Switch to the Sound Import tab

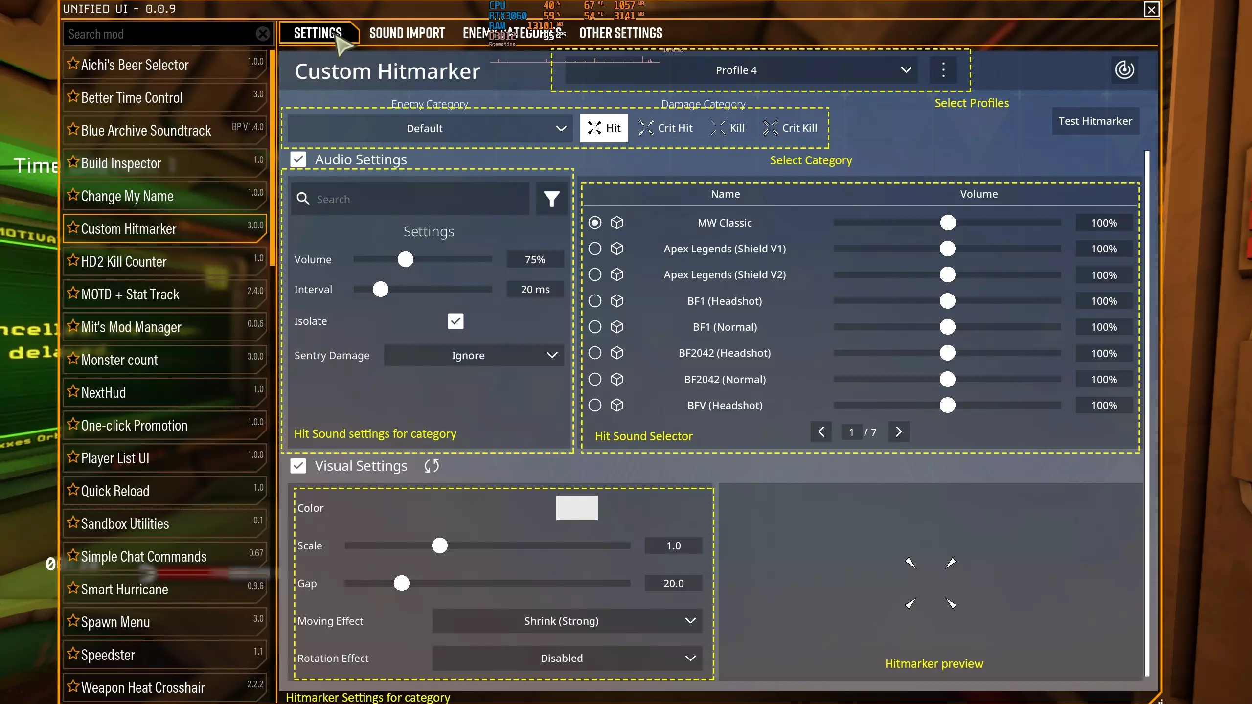tap(407, 33)
